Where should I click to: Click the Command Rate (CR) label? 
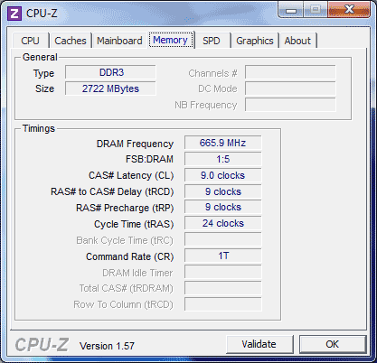pos(130,256)
